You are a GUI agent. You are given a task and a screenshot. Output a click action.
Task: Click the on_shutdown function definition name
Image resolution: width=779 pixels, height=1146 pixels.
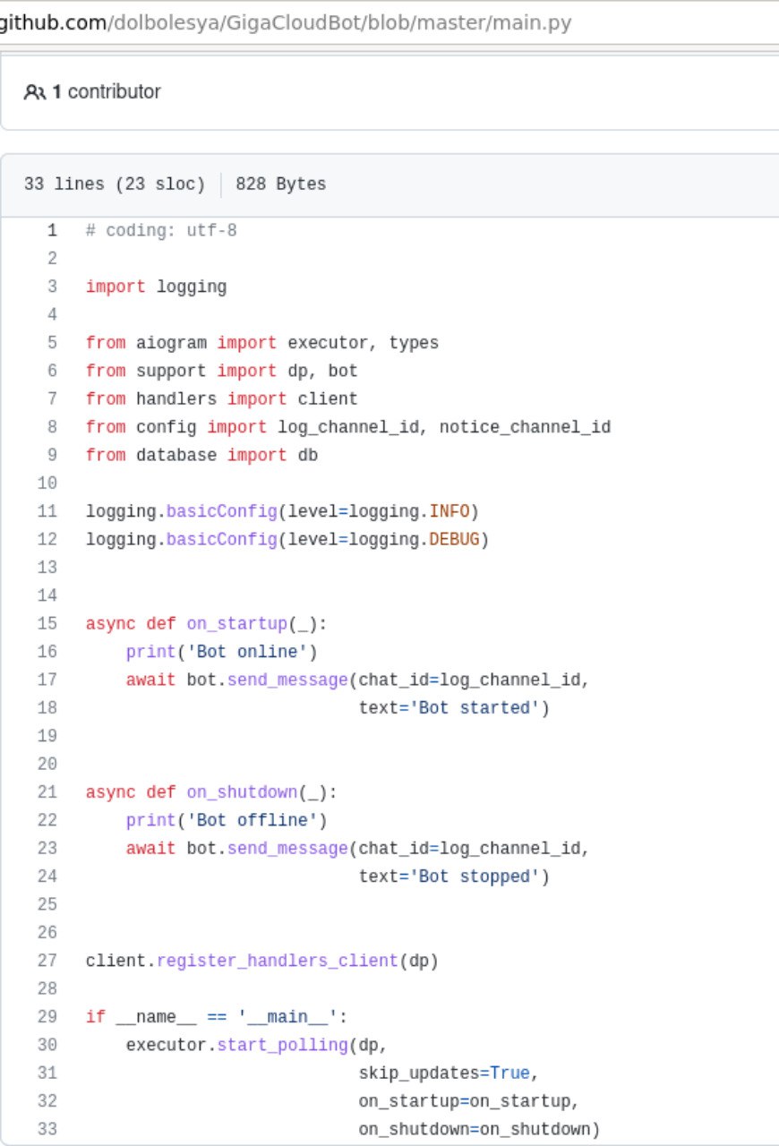242,791
